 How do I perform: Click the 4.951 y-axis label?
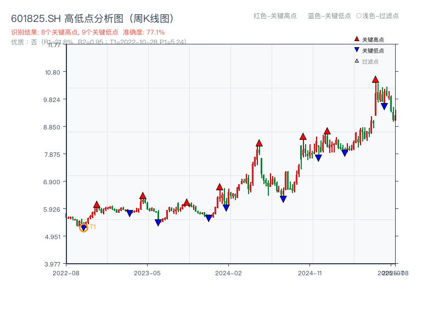pyautogui.click(x=53, y=237)
